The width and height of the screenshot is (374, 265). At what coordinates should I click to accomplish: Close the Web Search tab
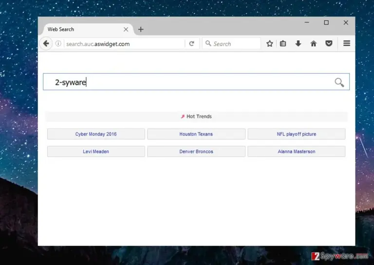coord(126,29)
